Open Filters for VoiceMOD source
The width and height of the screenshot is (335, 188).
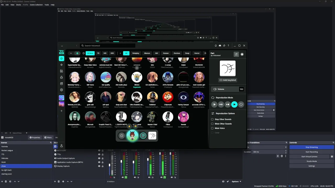pos(48,138)
